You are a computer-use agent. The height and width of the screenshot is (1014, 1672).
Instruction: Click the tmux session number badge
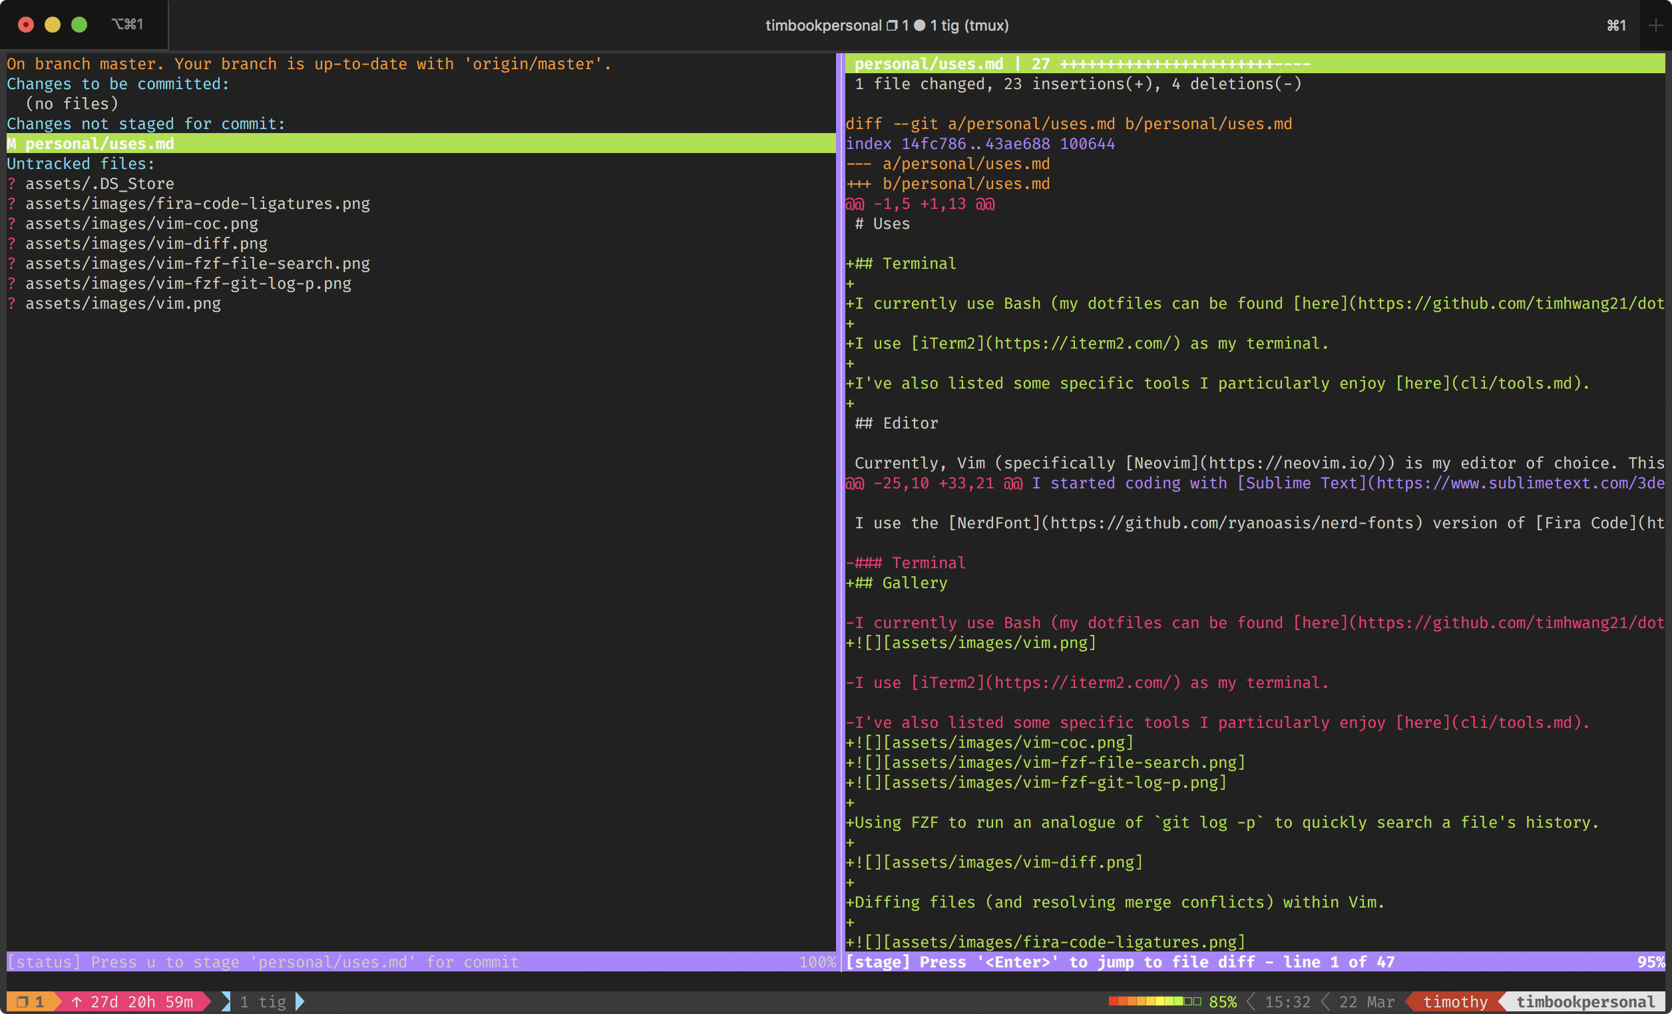click(x=31, y=1002)
